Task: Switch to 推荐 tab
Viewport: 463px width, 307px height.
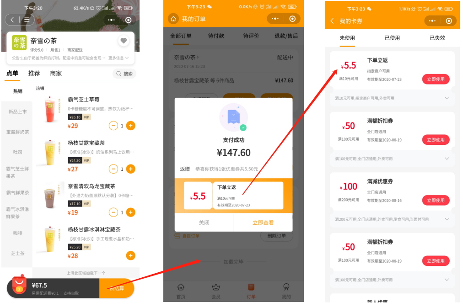Action: click(x=34, y=73)
